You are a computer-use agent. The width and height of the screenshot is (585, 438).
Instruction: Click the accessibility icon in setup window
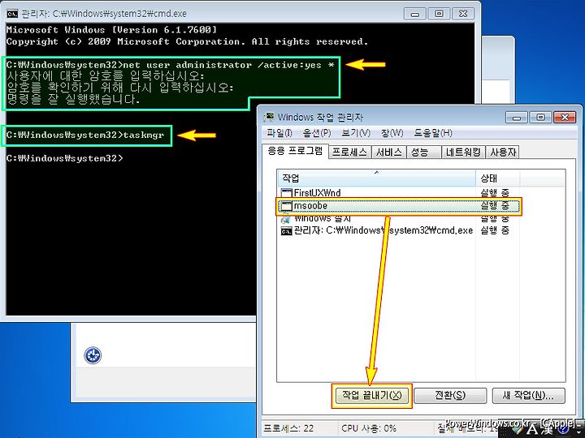(93, 355)
